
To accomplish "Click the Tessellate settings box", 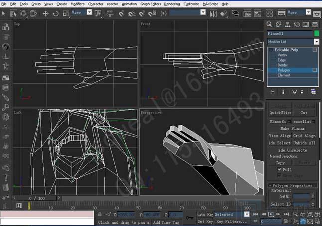I will click(x=313, y=121).
